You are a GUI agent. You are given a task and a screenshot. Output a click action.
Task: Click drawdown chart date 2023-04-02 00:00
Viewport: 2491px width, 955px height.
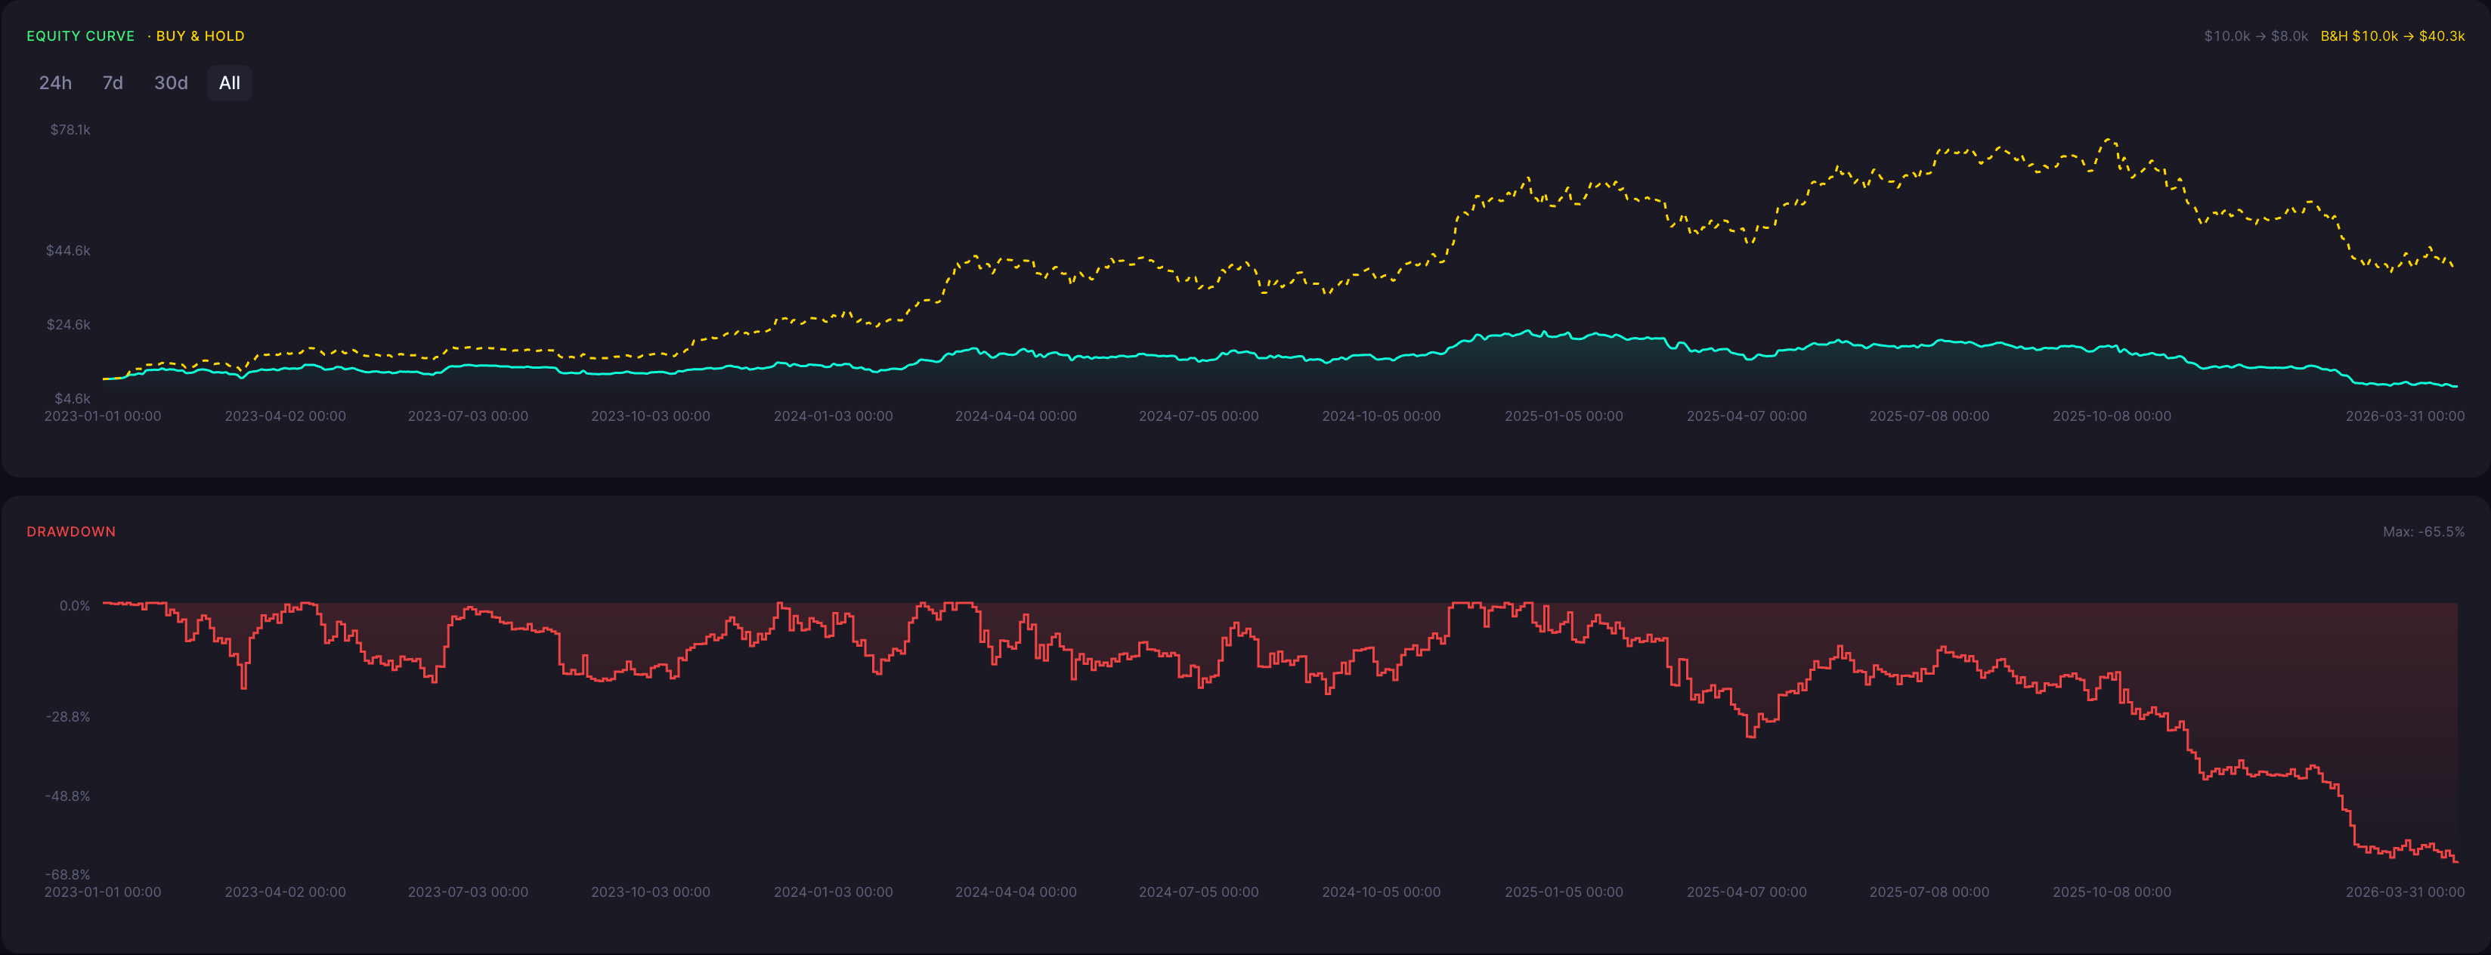[x=285, y=892]
